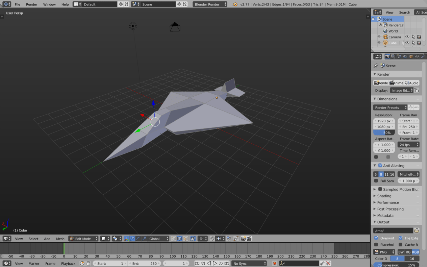Screen dimensions: 427x267
Task: Open the Render Layers properties tab
Action: [393, 56]
